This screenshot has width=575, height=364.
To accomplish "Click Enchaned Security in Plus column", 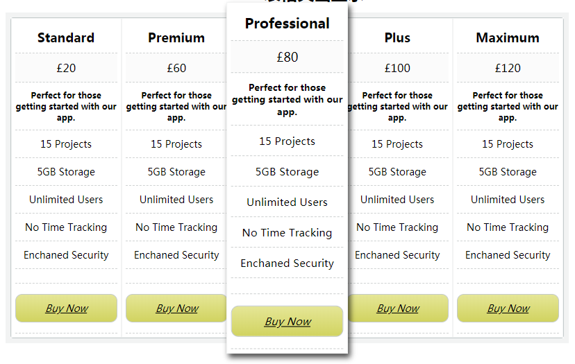I will tap(397, 255).
